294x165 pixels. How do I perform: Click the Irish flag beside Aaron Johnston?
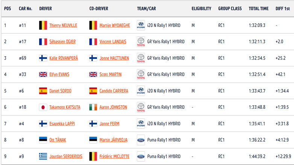coord(93,107)
